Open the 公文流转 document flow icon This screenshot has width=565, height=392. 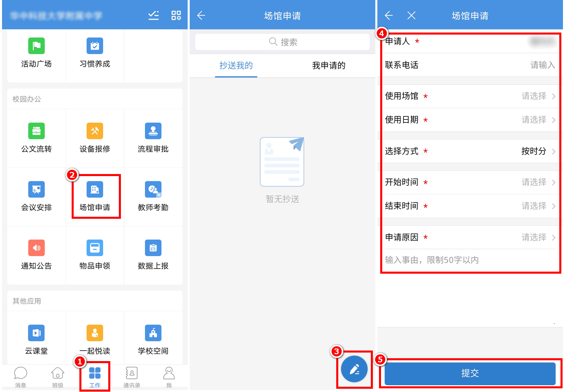pos(37,131)
